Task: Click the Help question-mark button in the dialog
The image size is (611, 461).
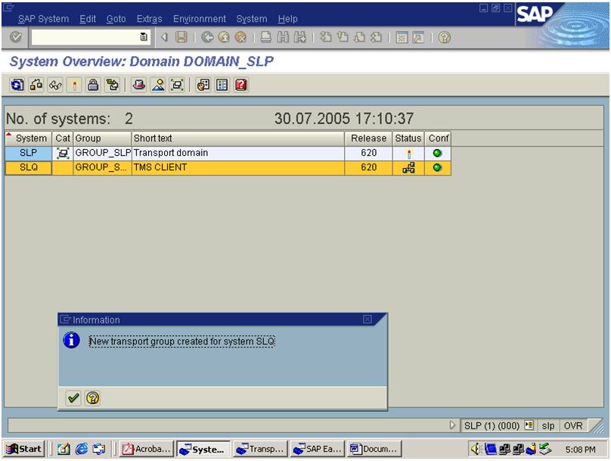Action: (x=93, y=398)
